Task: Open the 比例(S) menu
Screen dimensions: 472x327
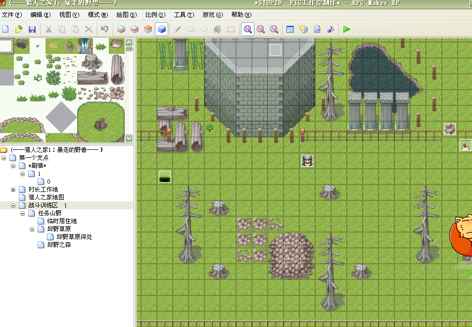Action: [x=155, y=14]
